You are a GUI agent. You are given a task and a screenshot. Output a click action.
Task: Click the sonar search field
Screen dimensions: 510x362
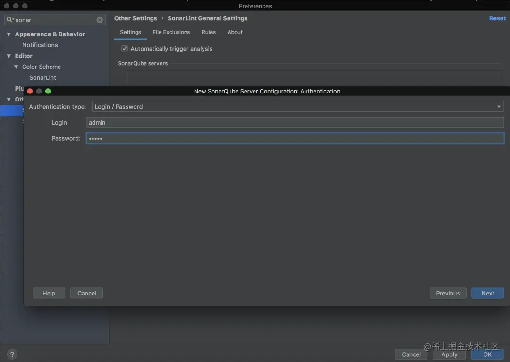pos(55,20)
